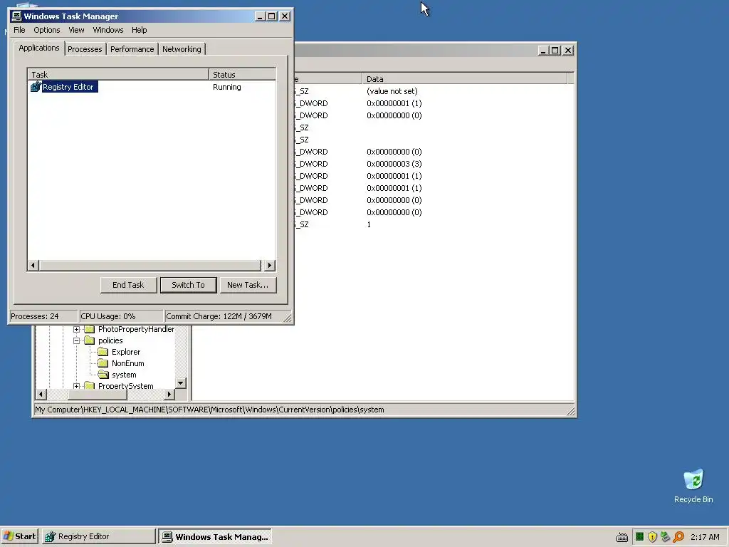Click the "(value not set)" data cell
This screenshot has width=729, height=547.
392,91
